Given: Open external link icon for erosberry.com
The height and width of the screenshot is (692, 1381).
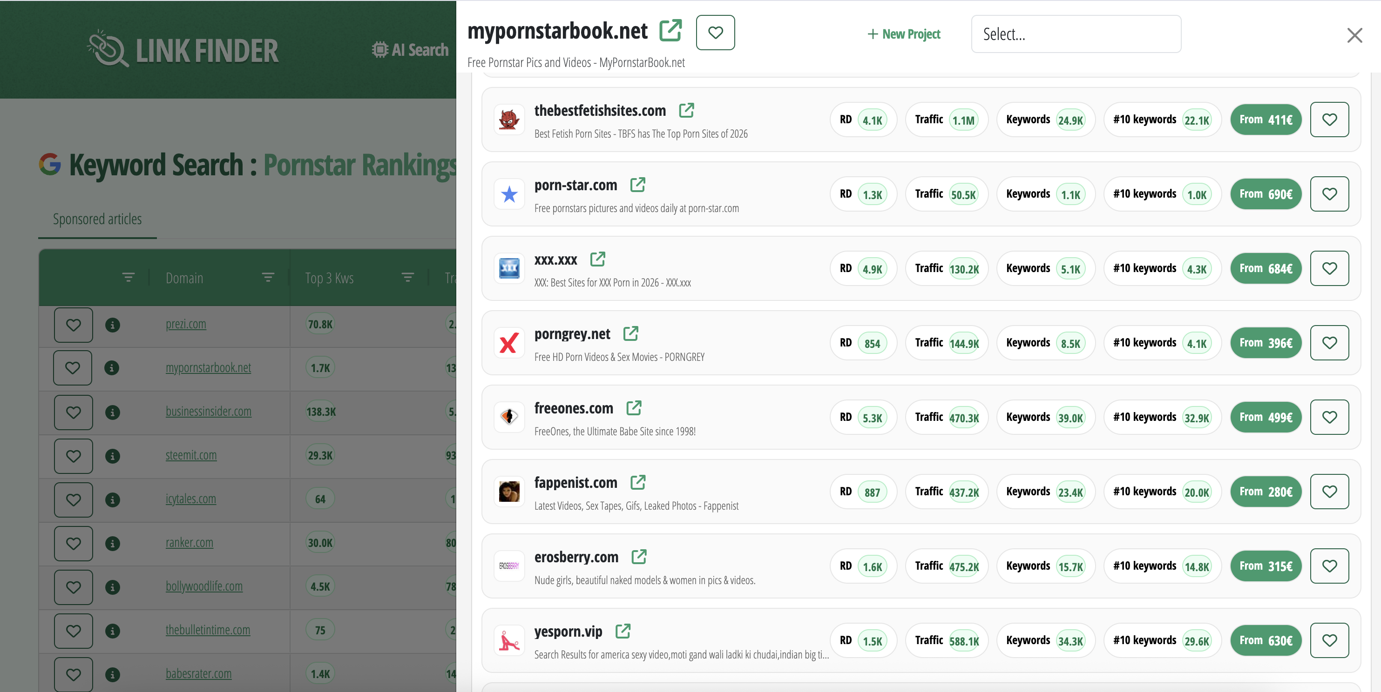Looking at the screenshot, I should (x=638, y=557).
